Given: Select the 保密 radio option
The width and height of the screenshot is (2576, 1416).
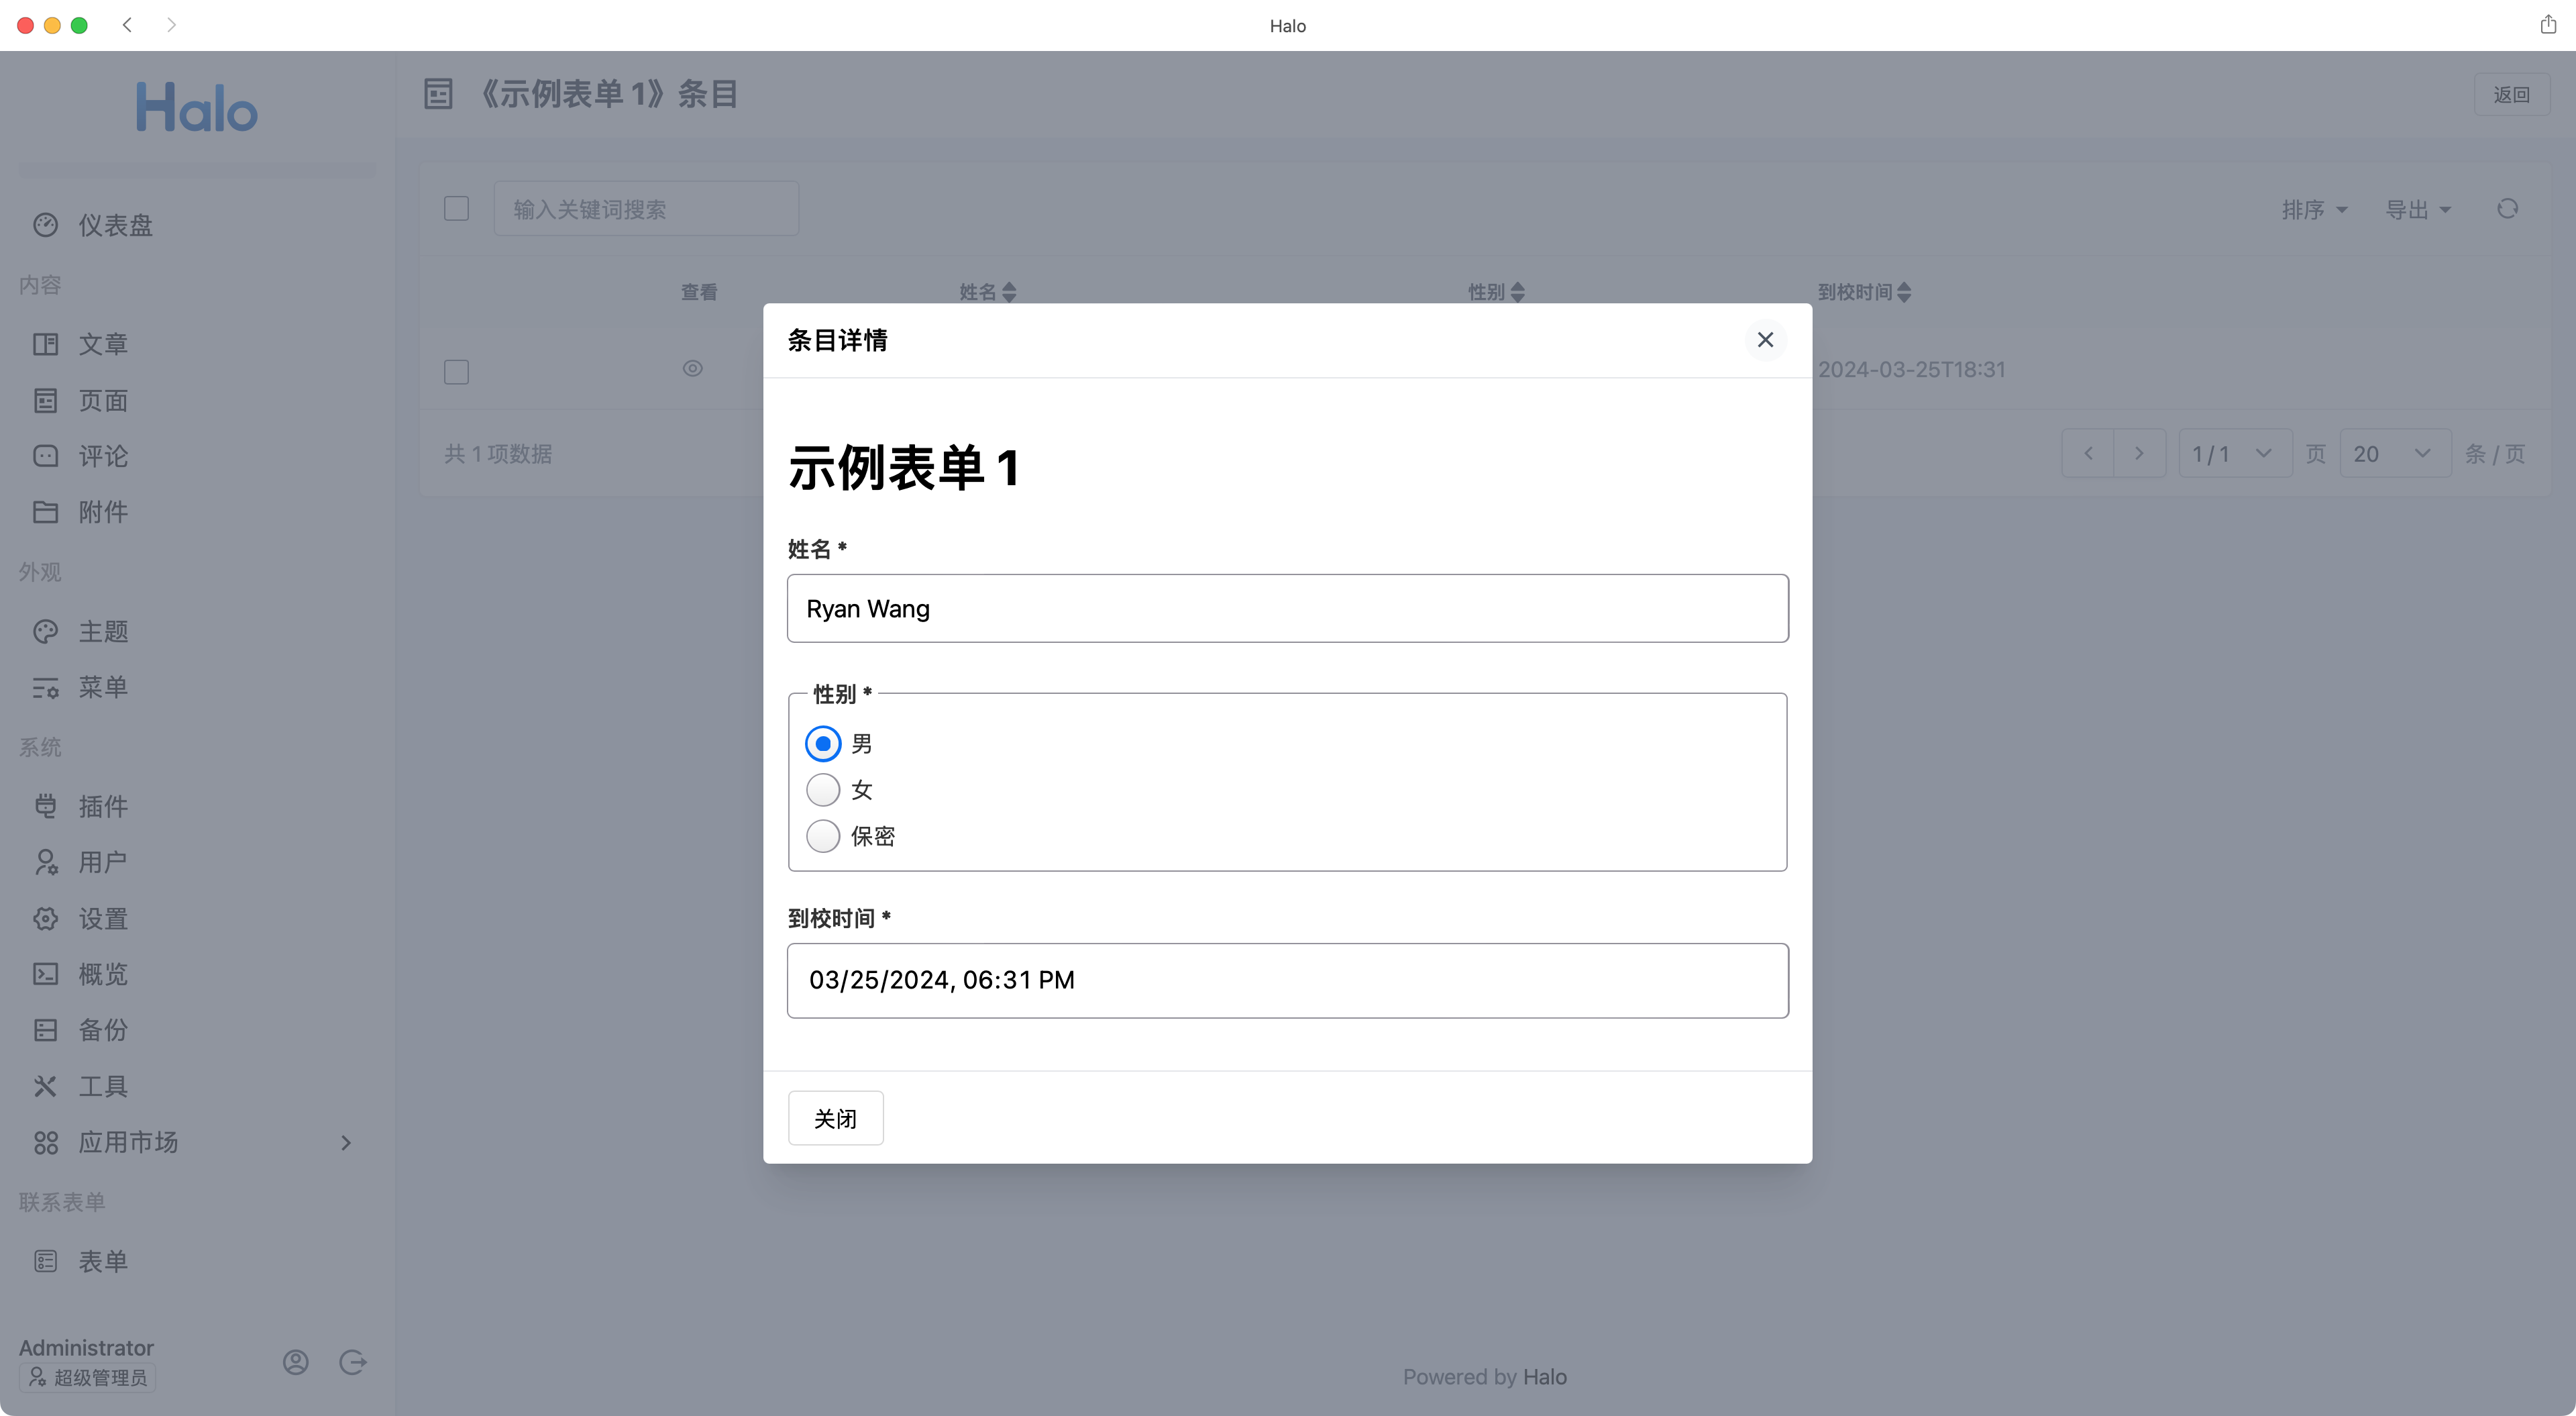Looking at the screenshot, I should (x=823, y=836).
